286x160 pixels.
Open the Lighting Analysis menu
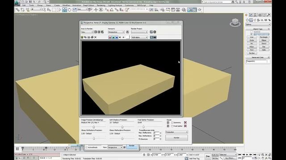[115, 5]
